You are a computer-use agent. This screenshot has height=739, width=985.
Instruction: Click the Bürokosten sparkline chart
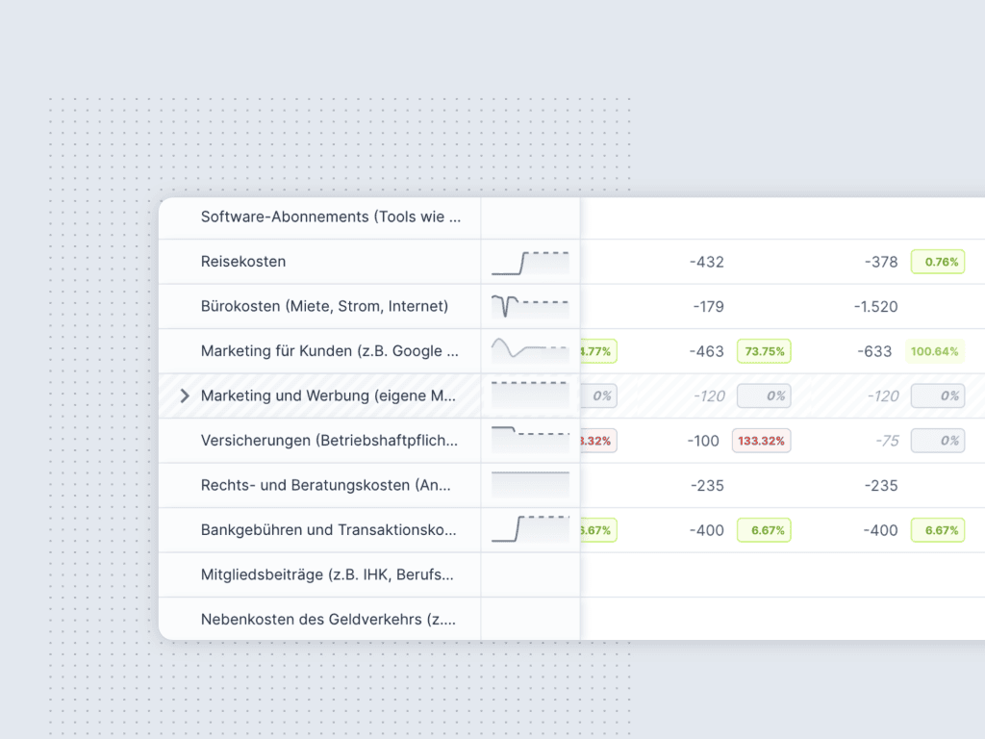pyautogui.click(x=530, y=306)
